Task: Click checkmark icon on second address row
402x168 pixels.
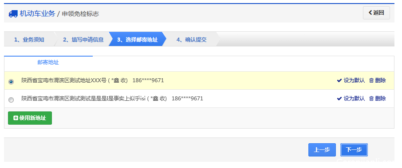Action: click(x=339, y=99)
